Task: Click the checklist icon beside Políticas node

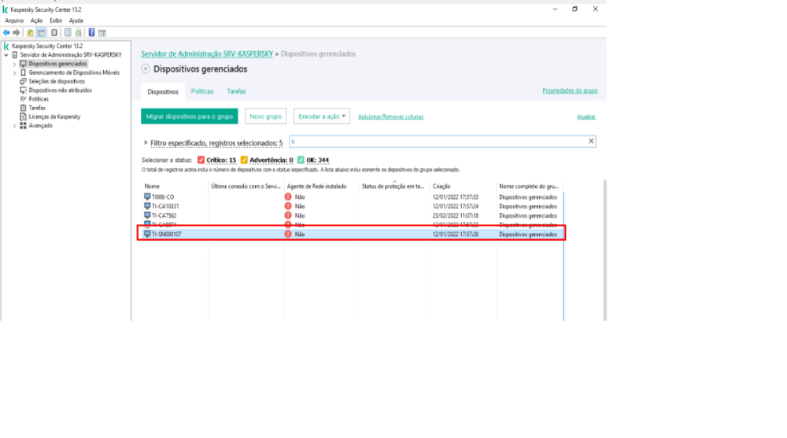Action: 23,99
